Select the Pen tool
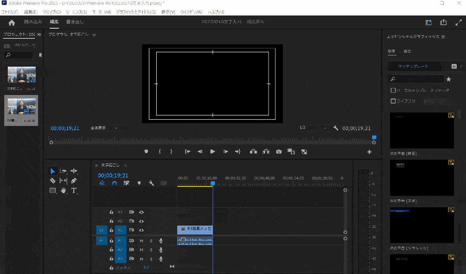The image size is (466, 274). click(x=74, y=181)
